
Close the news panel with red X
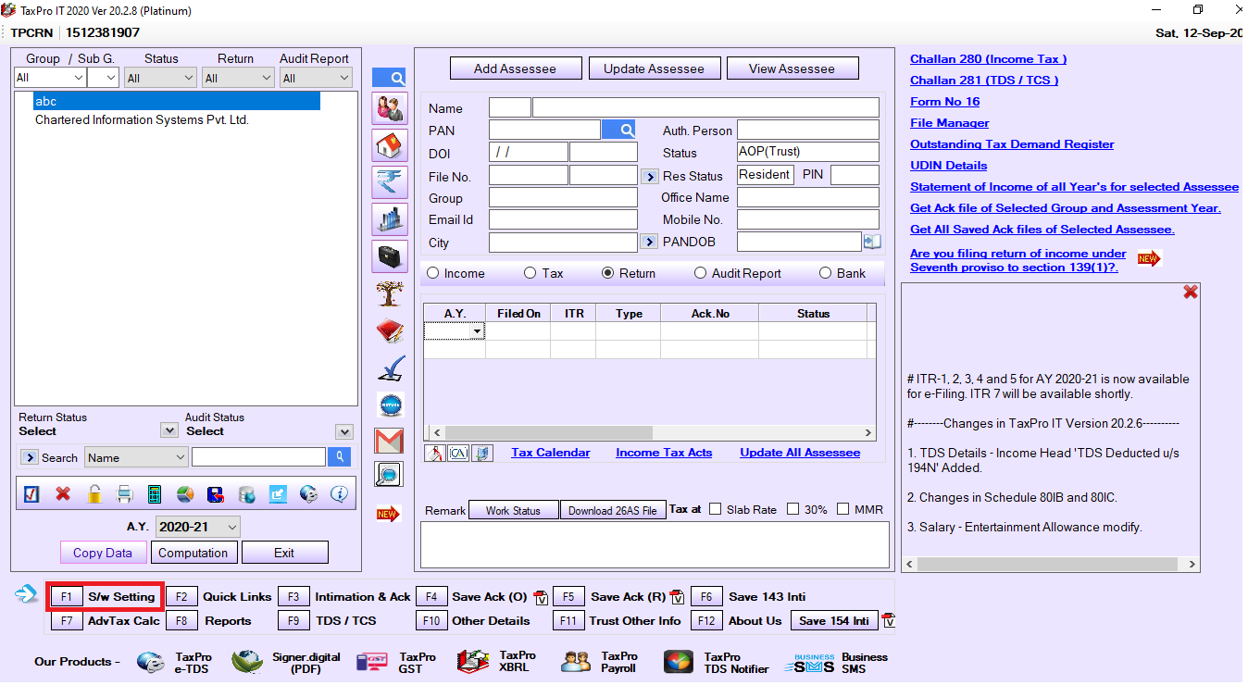[1191, 292]
